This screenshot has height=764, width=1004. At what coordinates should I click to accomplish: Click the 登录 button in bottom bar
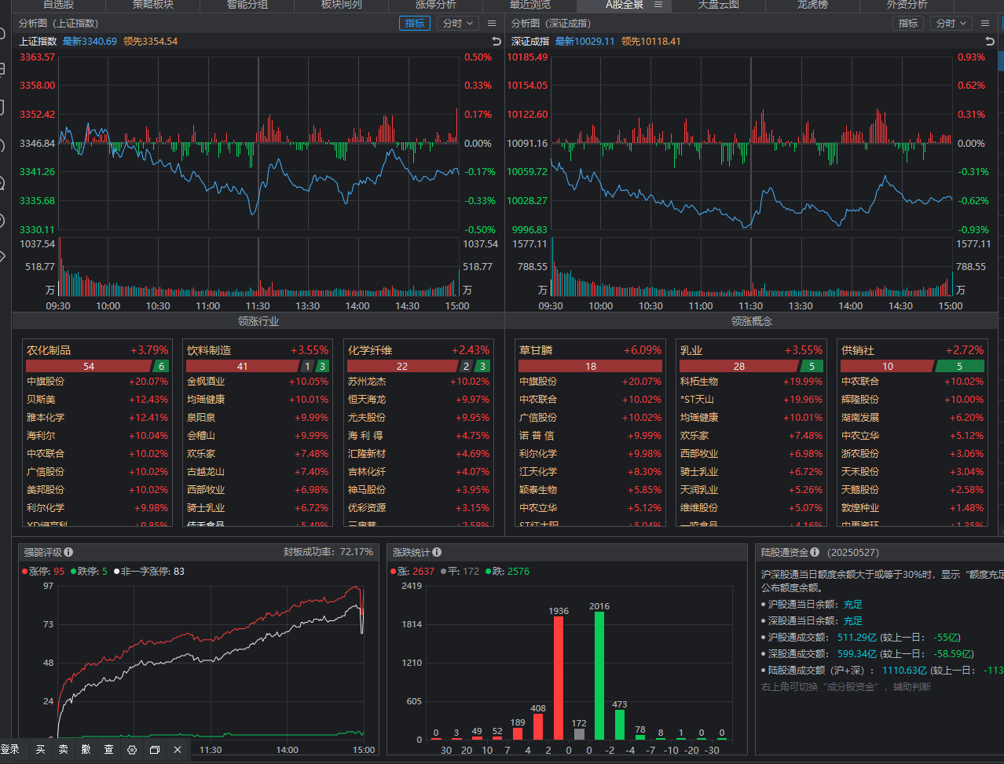point(10,750)
